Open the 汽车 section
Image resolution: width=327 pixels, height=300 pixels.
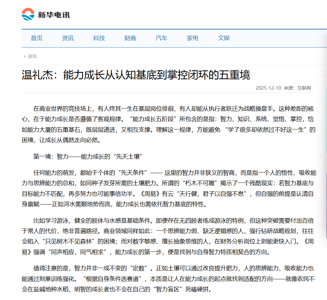coord(161,38)
